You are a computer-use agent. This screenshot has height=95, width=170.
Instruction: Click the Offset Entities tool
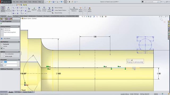pyautogui.click(x=49, y=9)
